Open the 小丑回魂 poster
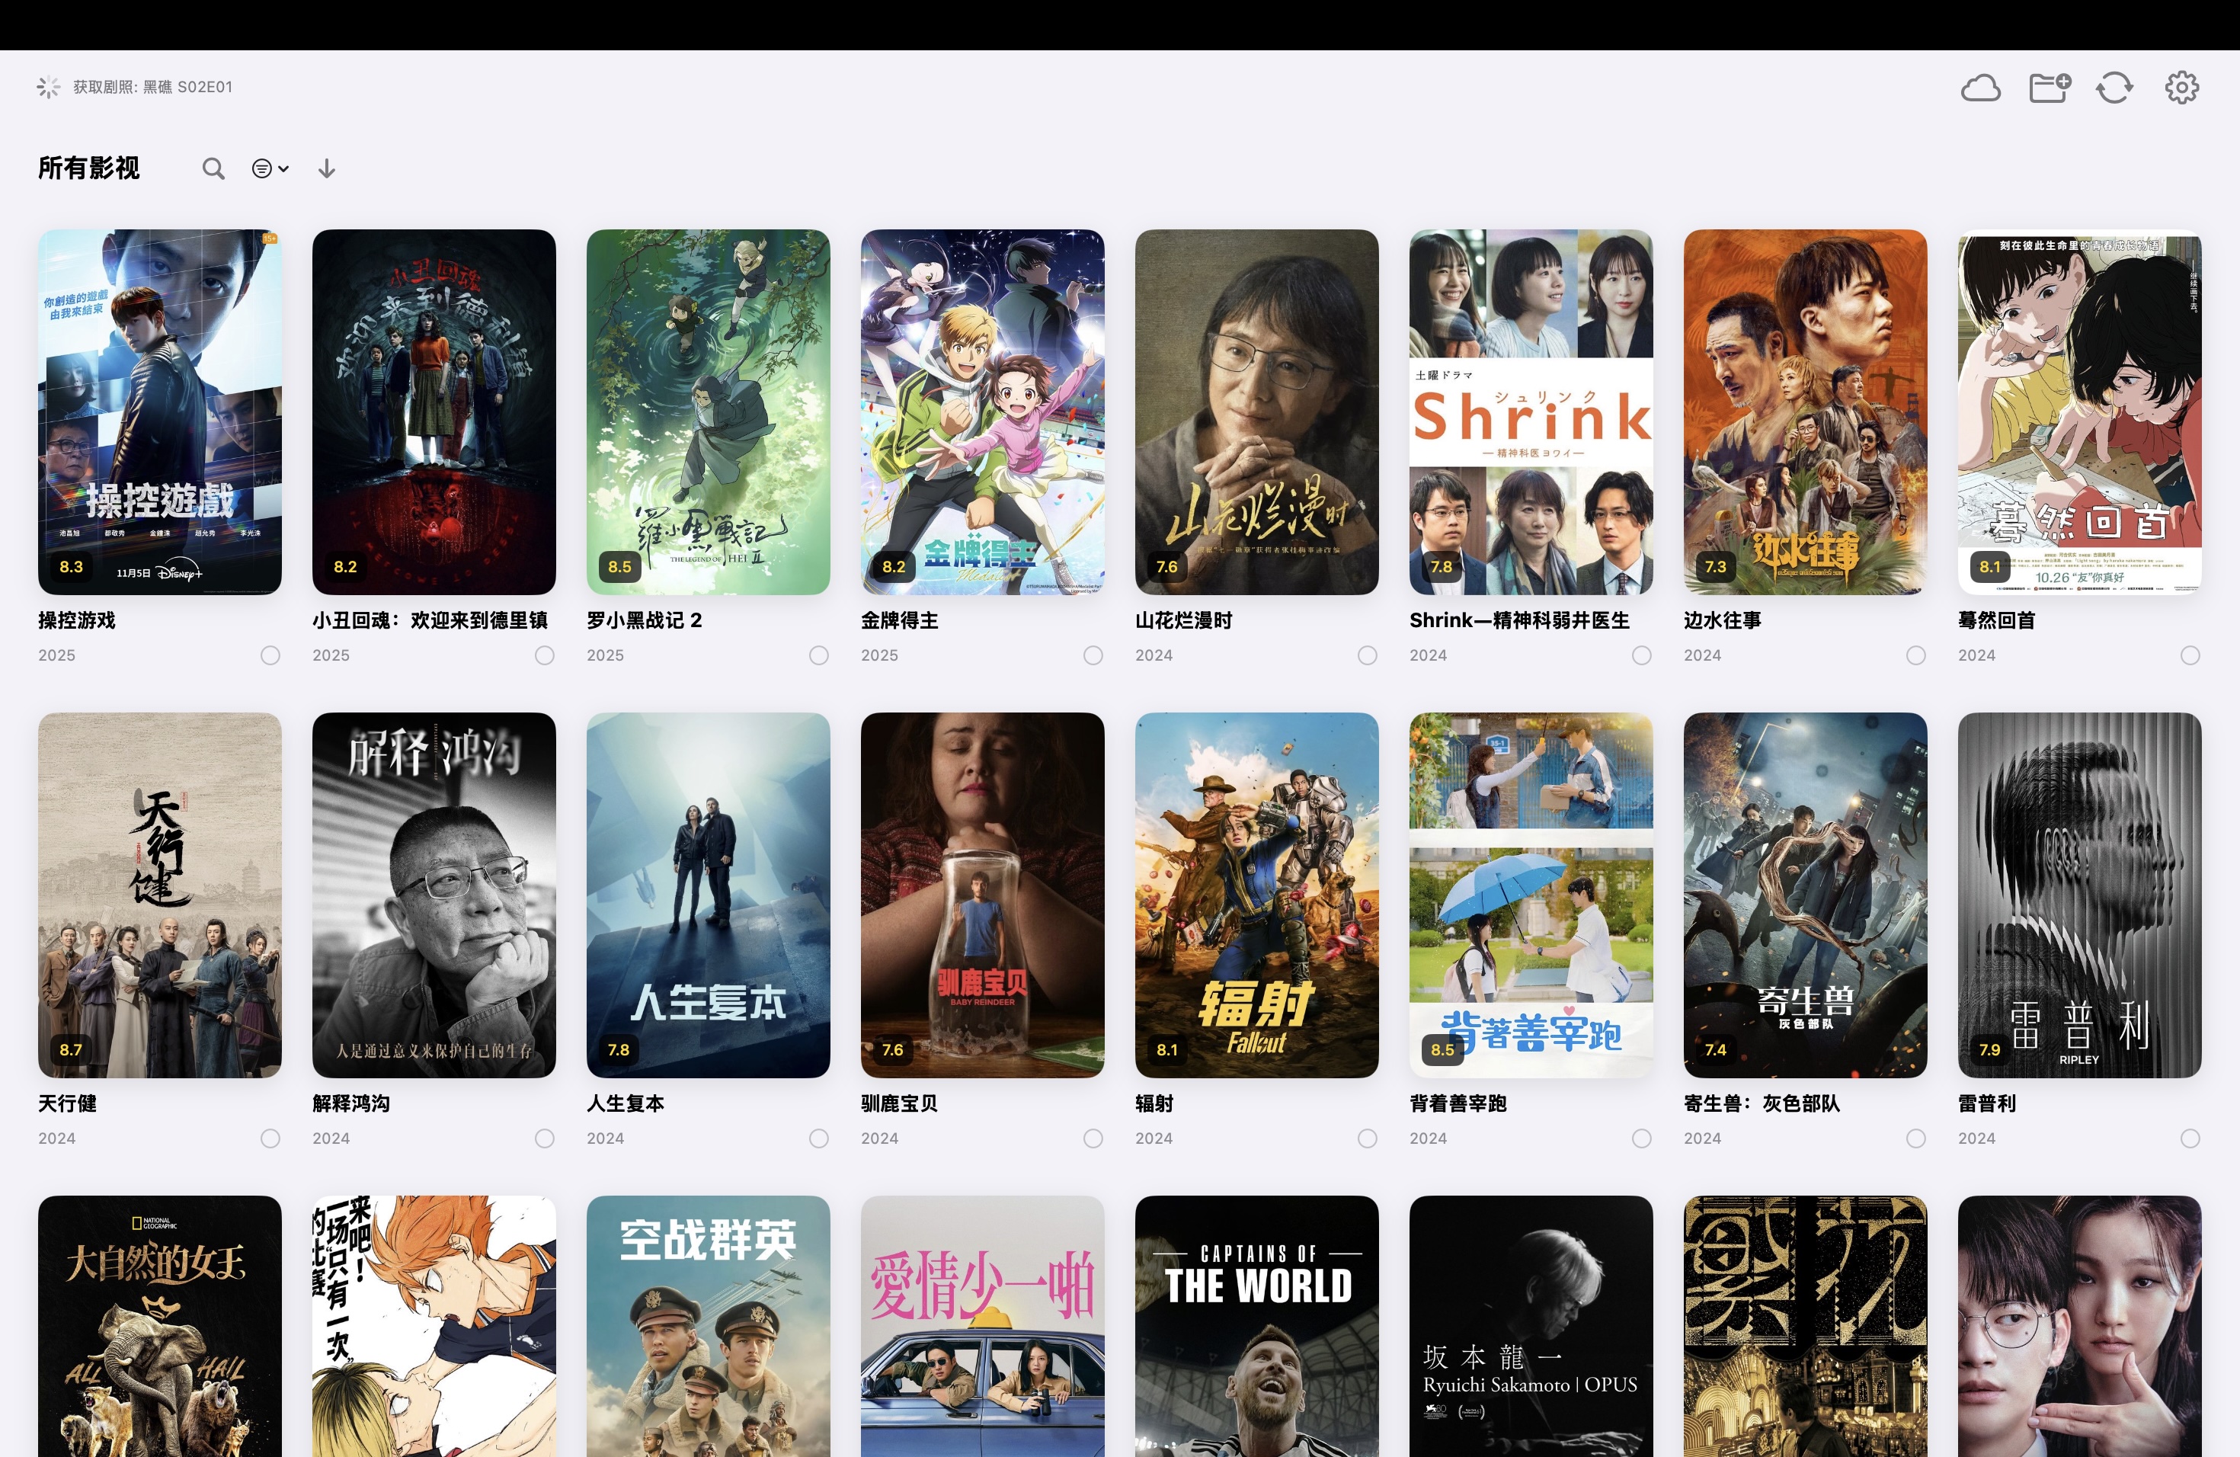The height and width of the screenshot is (1457, 2240). click(x=434, y=412)
